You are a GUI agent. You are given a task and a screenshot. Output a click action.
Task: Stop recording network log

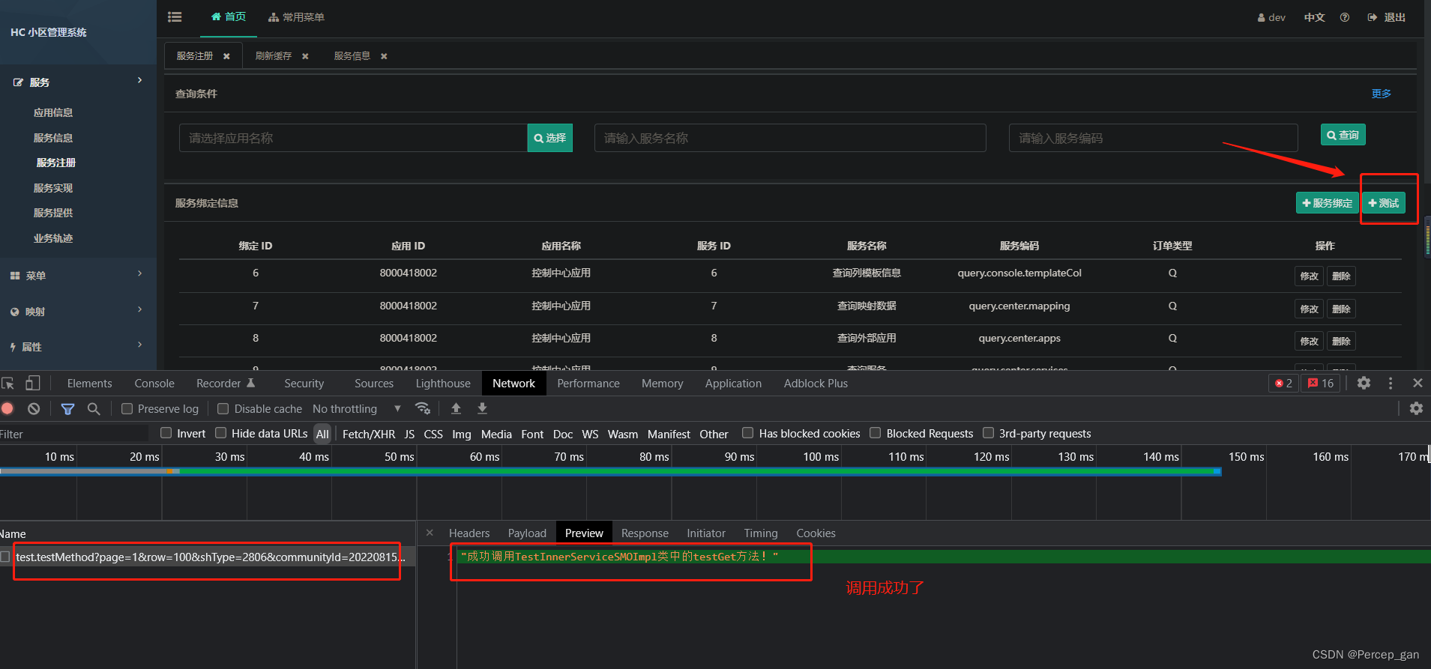tap(7, 408)
